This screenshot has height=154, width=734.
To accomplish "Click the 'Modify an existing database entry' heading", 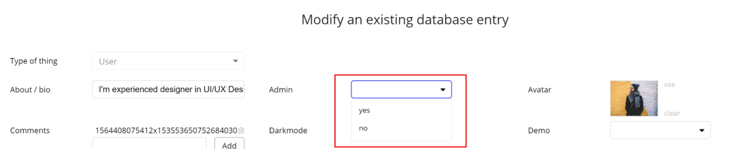I will tap(405, 20).
